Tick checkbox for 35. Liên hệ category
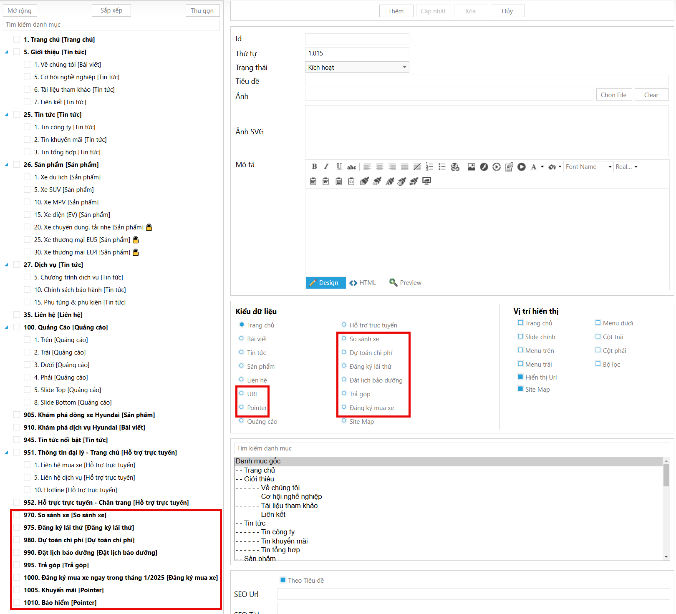676x614 pixels. tap(17, 315)
